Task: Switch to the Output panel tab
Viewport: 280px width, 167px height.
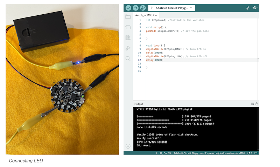Action: point(139,104)
